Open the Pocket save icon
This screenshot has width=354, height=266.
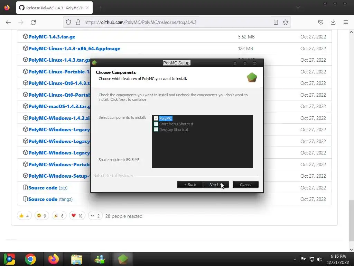click(x=320, y=22)
